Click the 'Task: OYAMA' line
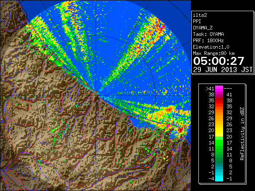 pos(208,34)
